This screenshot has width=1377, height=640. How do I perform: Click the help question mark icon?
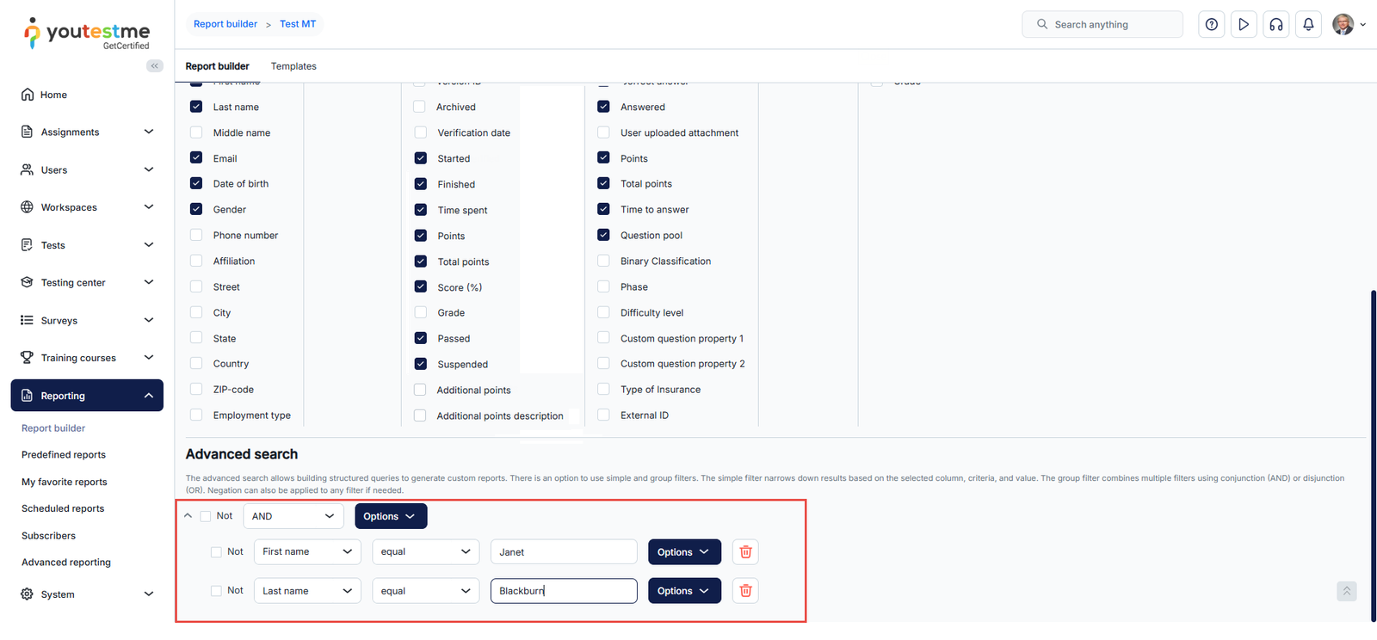1211,25
